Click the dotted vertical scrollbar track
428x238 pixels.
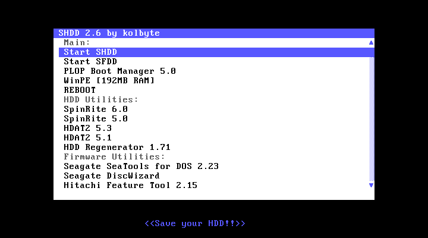(x=371, y=119)
